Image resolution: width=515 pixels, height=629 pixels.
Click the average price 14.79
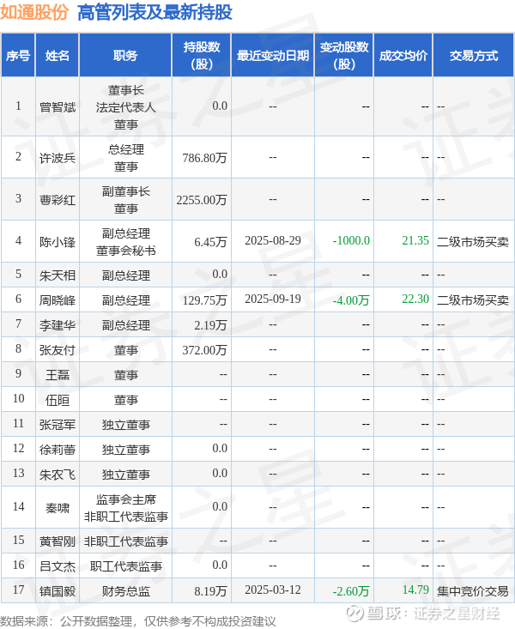[x=415, y=590]
